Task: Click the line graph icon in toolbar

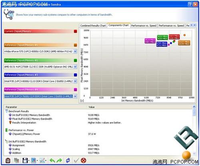Action: pyautogui.click(x=42, y=160)
